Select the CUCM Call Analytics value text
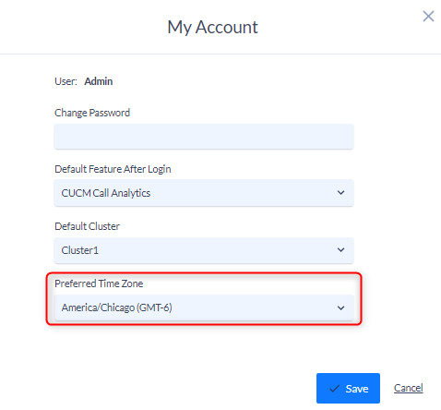 tap(106, 193)
